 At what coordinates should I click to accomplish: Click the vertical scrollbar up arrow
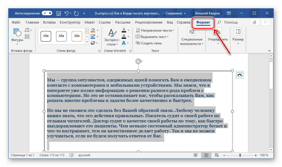click(x=271, y=56)
